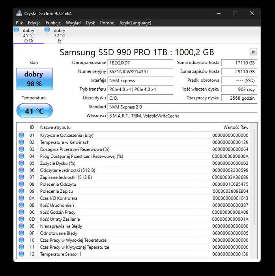Click the Oprogramowanie field 1B2QJXD7
This screenshot has width=275, height=276.
coord(140,63)
